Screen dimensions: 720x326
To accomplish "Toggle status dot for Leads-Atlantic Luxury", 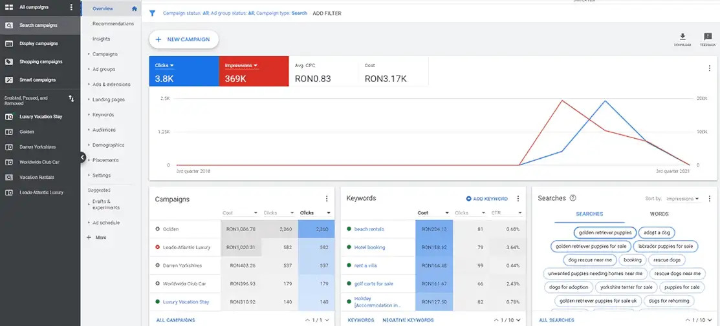I will pos(157,247).
